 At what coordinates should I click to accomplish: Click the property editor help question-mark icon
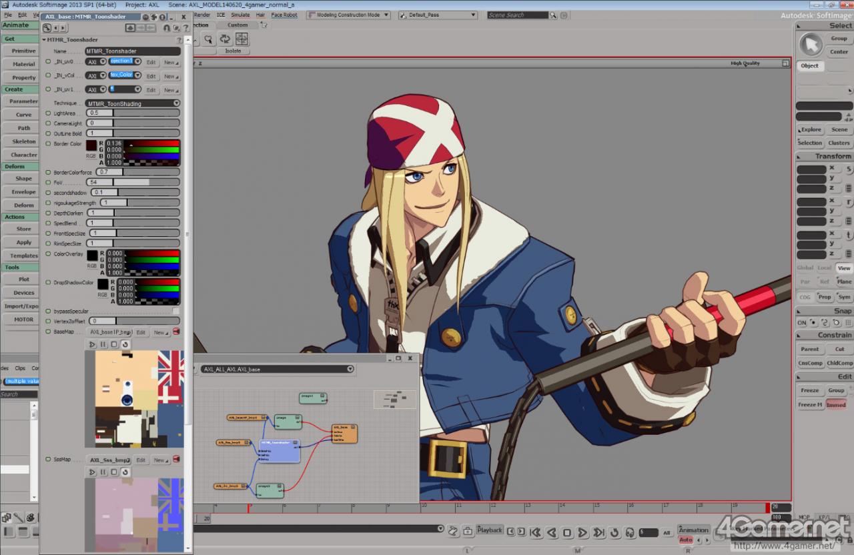185,27
